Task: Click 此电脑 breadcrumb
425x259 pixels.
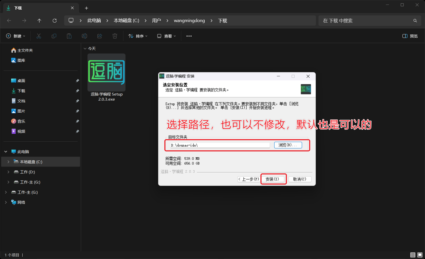Action: [94, 21]
